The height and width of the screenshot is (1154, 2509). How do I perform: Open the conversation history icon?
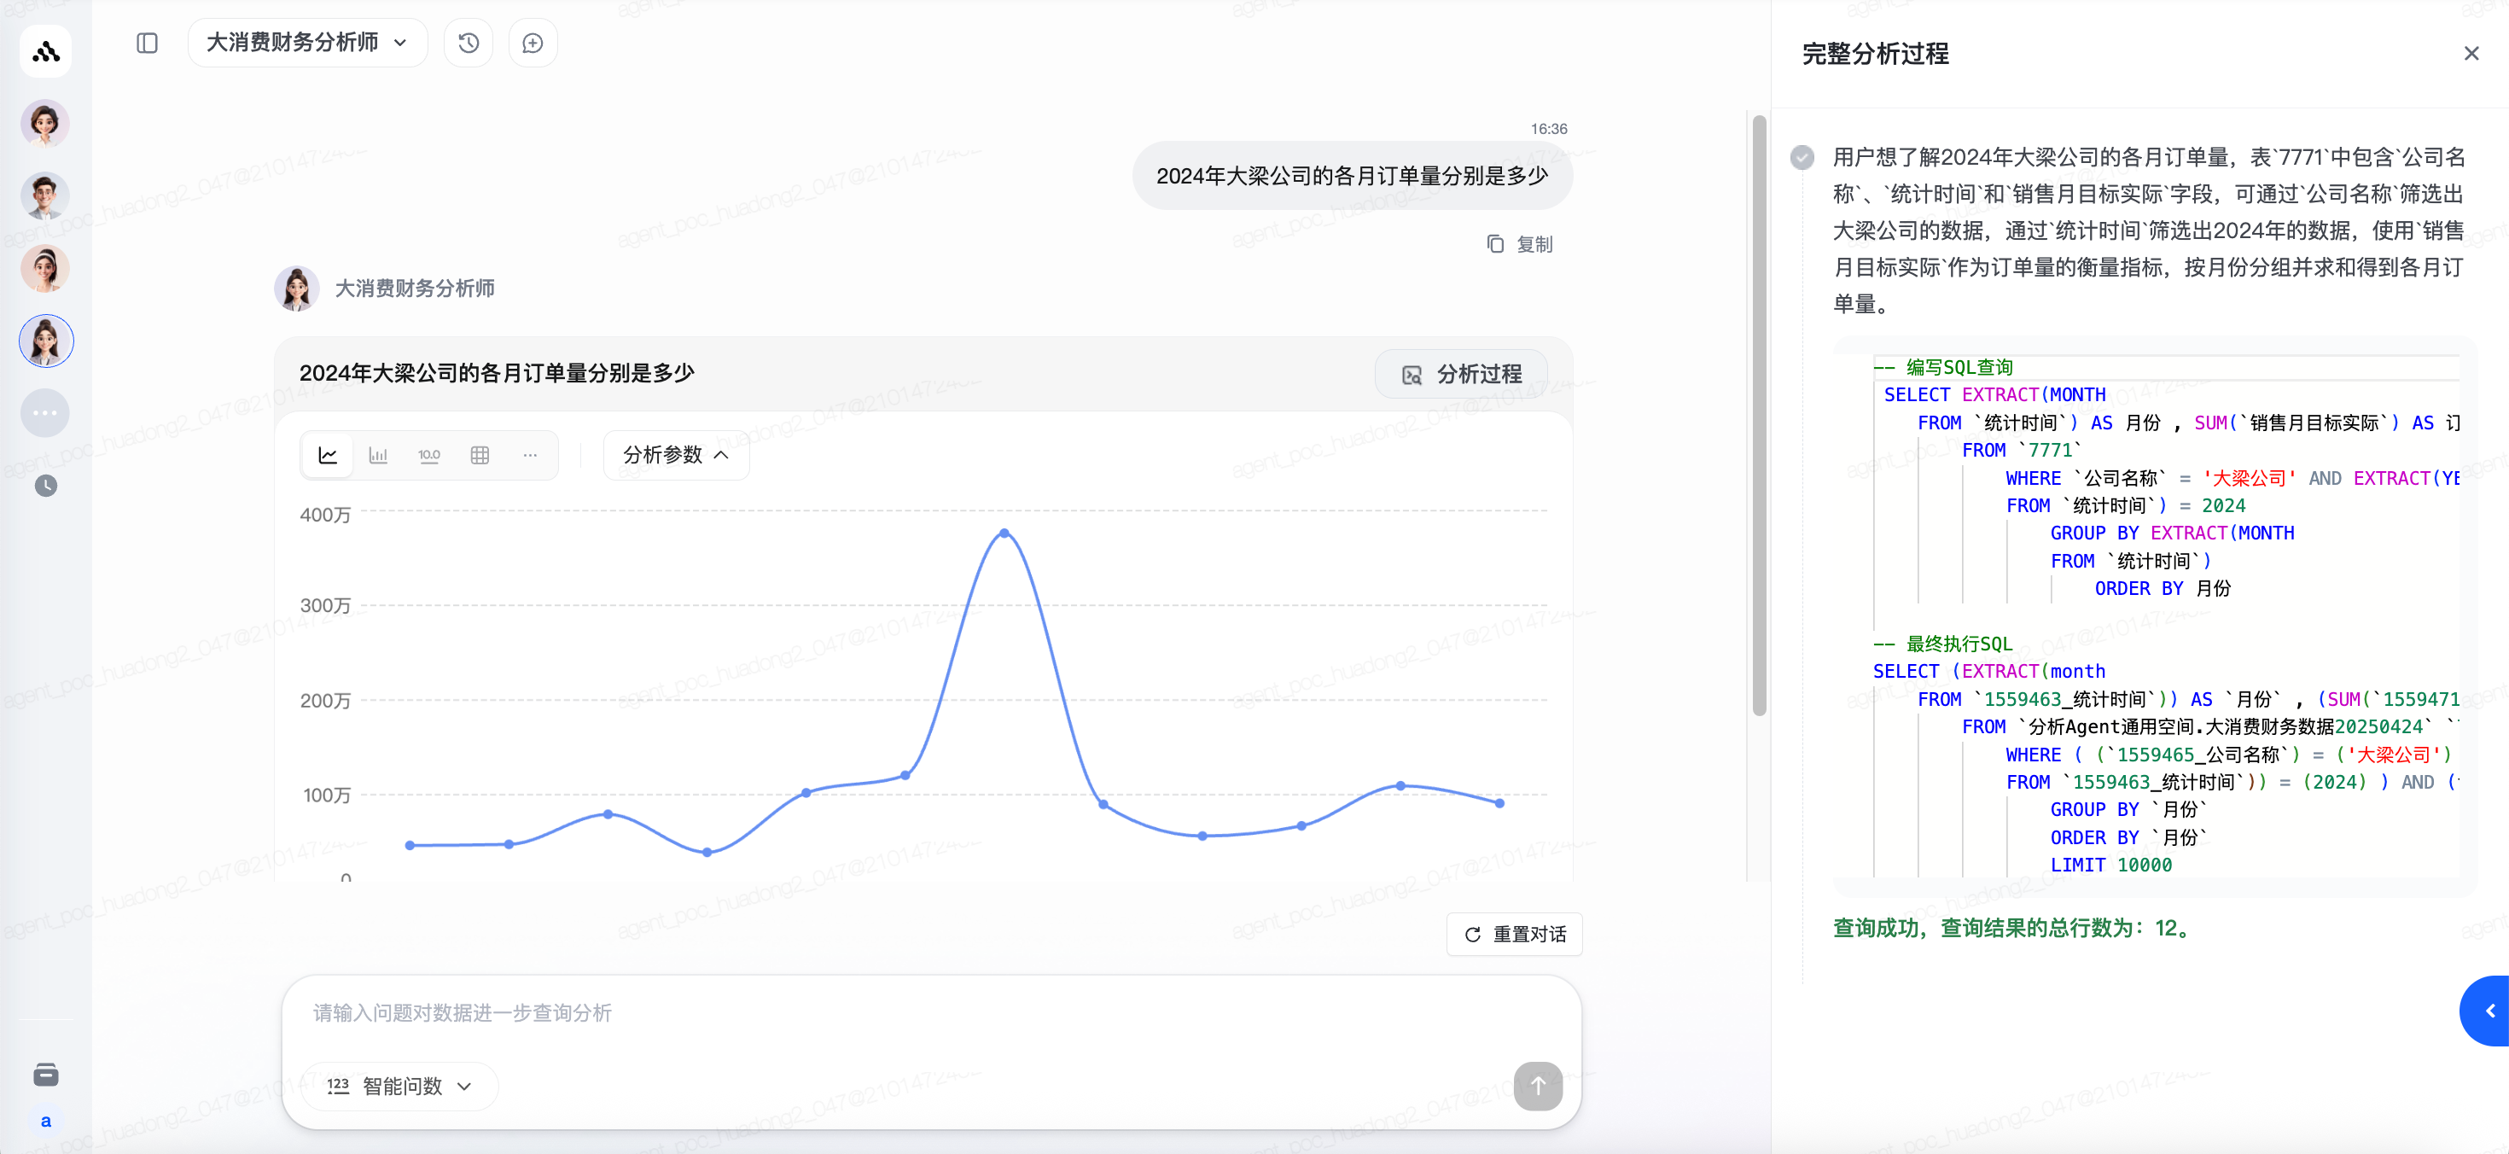tap(469, 43)
